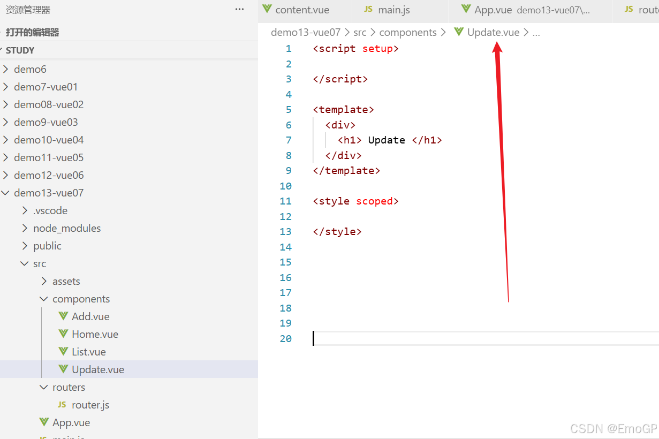Screen dimensions: 659x439
Task: Click src in the breadcrumb path
Action: (360, 32)
